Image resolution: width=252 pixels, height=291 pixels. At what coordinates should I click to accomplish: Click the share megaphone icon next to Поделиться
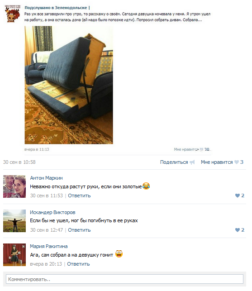pos(192,162)
